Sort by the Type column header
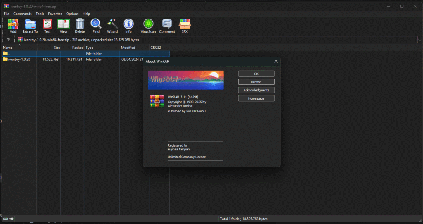The height and width of the screenshot is (224, 423). tap(102, 48)
